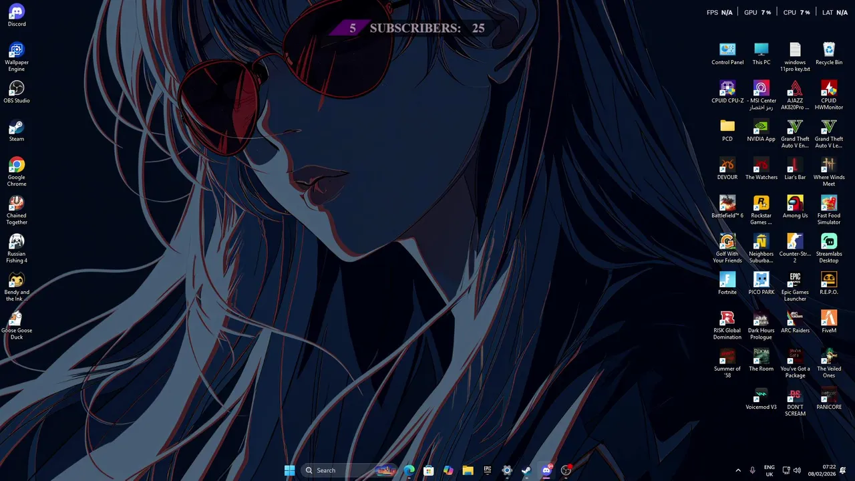Screen dimensions: 855x481
Task: Select Golf With Your Friends icon
Action: click(x=727, y=248)
